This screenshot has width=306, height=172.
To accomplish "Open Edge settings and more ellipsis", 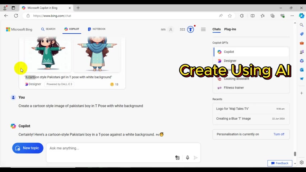I will point(292,16).
